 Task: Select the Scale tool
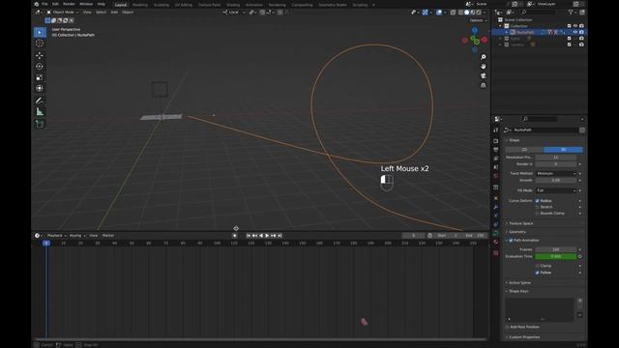click(x=40, y=77)
